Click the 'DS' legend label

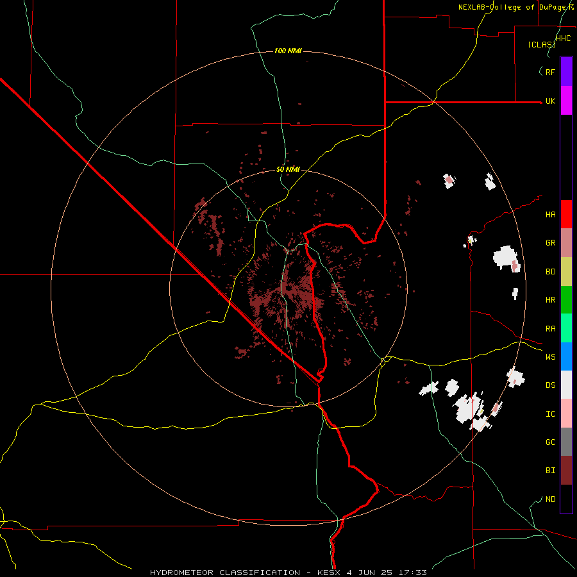tap(550, 385)
